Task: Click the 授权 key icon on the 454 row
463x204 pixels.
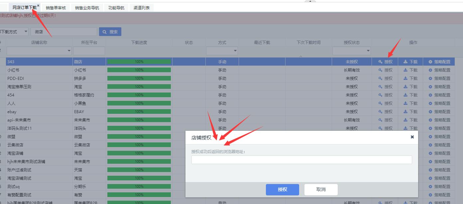Action: [x=381, y=95]
